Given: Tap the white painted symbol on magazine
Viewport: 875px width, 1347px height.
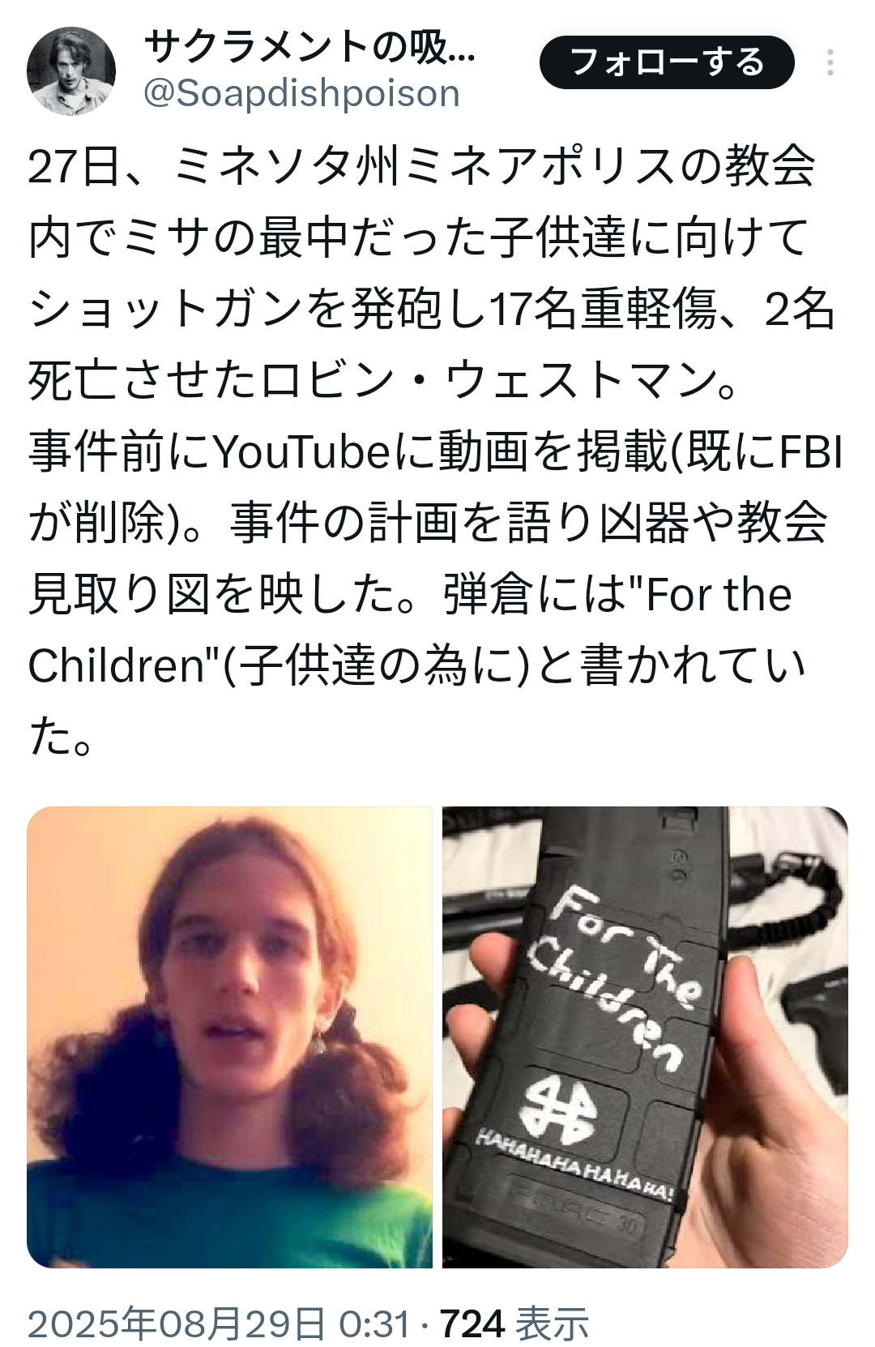Looking at the screenshot, I should point(558,1107).
